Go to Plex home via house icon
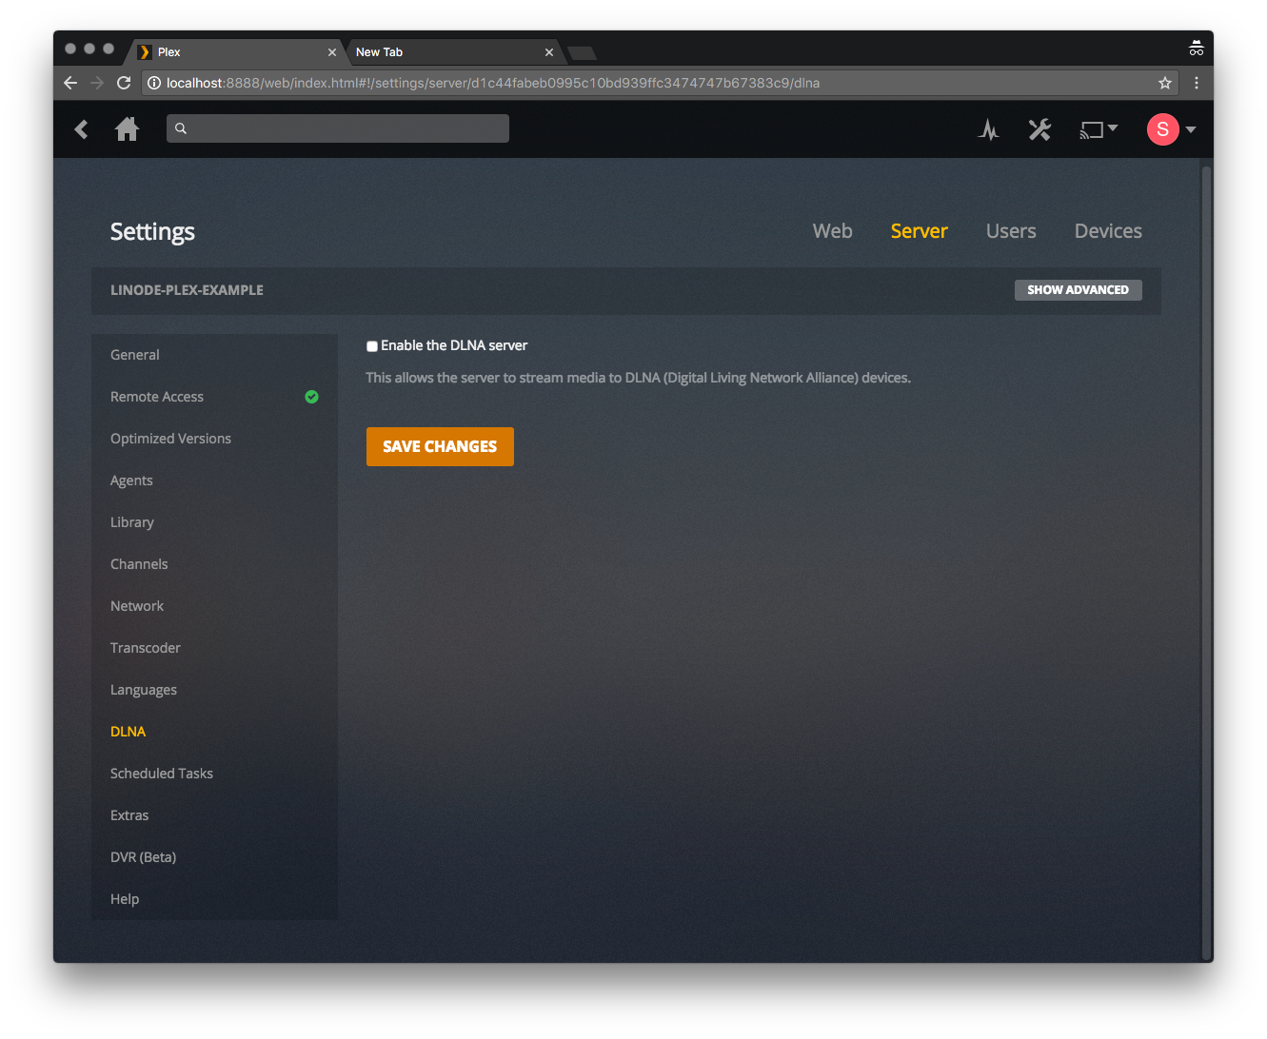 (127, 129)
